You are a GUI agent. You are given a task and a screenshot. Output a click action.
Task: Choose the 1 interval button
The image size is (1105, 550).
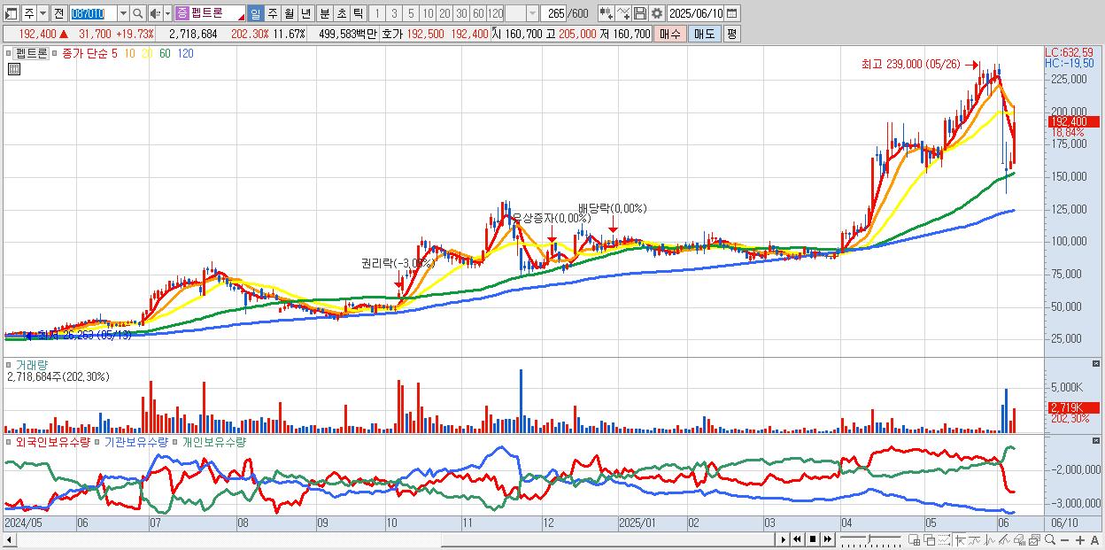(376, 13)
